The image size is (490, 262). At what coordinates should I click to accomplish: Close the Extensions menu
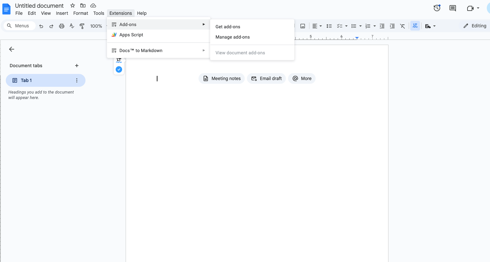pyautogui.click(x=120, y=13)
